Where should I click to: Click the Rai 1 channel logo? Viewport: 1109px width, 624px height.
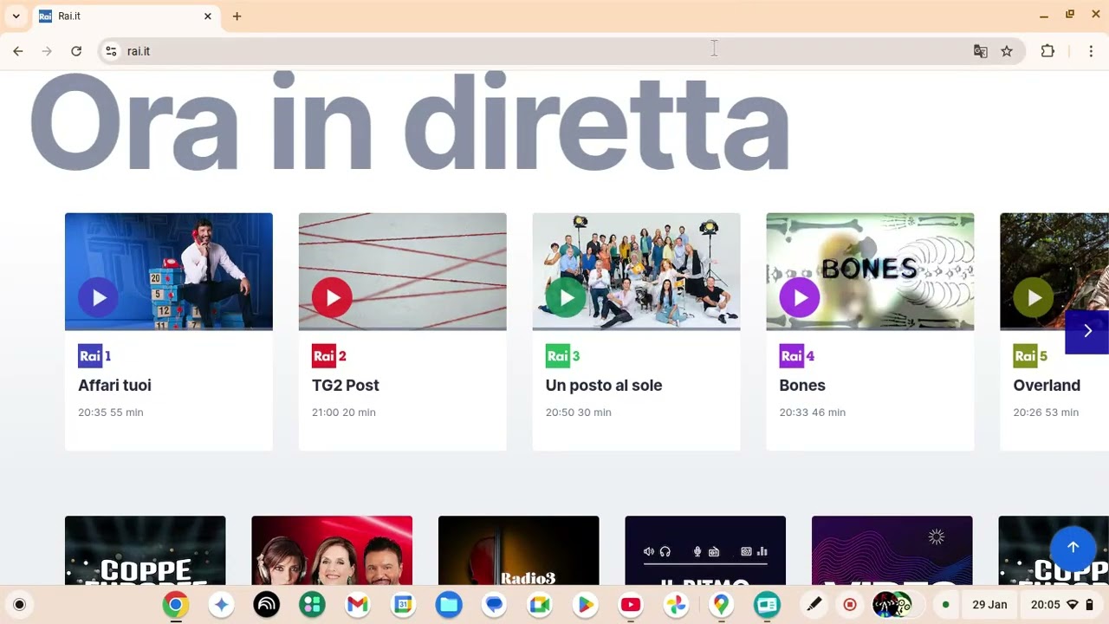(x=94, y=356)
